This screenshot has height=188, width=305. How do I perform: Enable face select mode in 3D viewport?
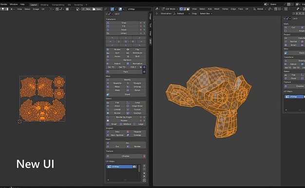point(188,9)
